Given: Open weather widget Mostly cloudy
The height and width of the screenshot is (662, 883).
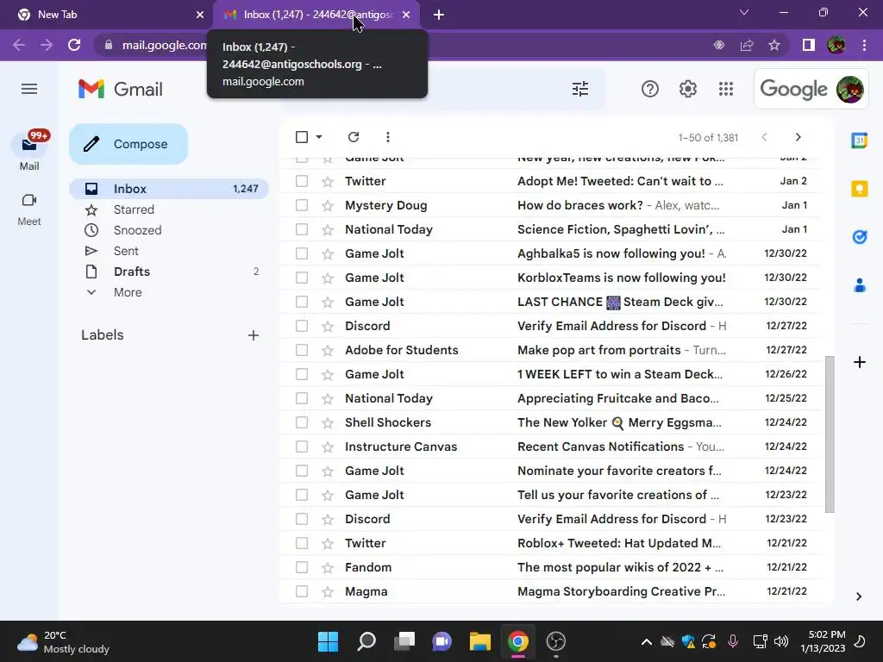Looking at the screenshot, I should point(63,641).
